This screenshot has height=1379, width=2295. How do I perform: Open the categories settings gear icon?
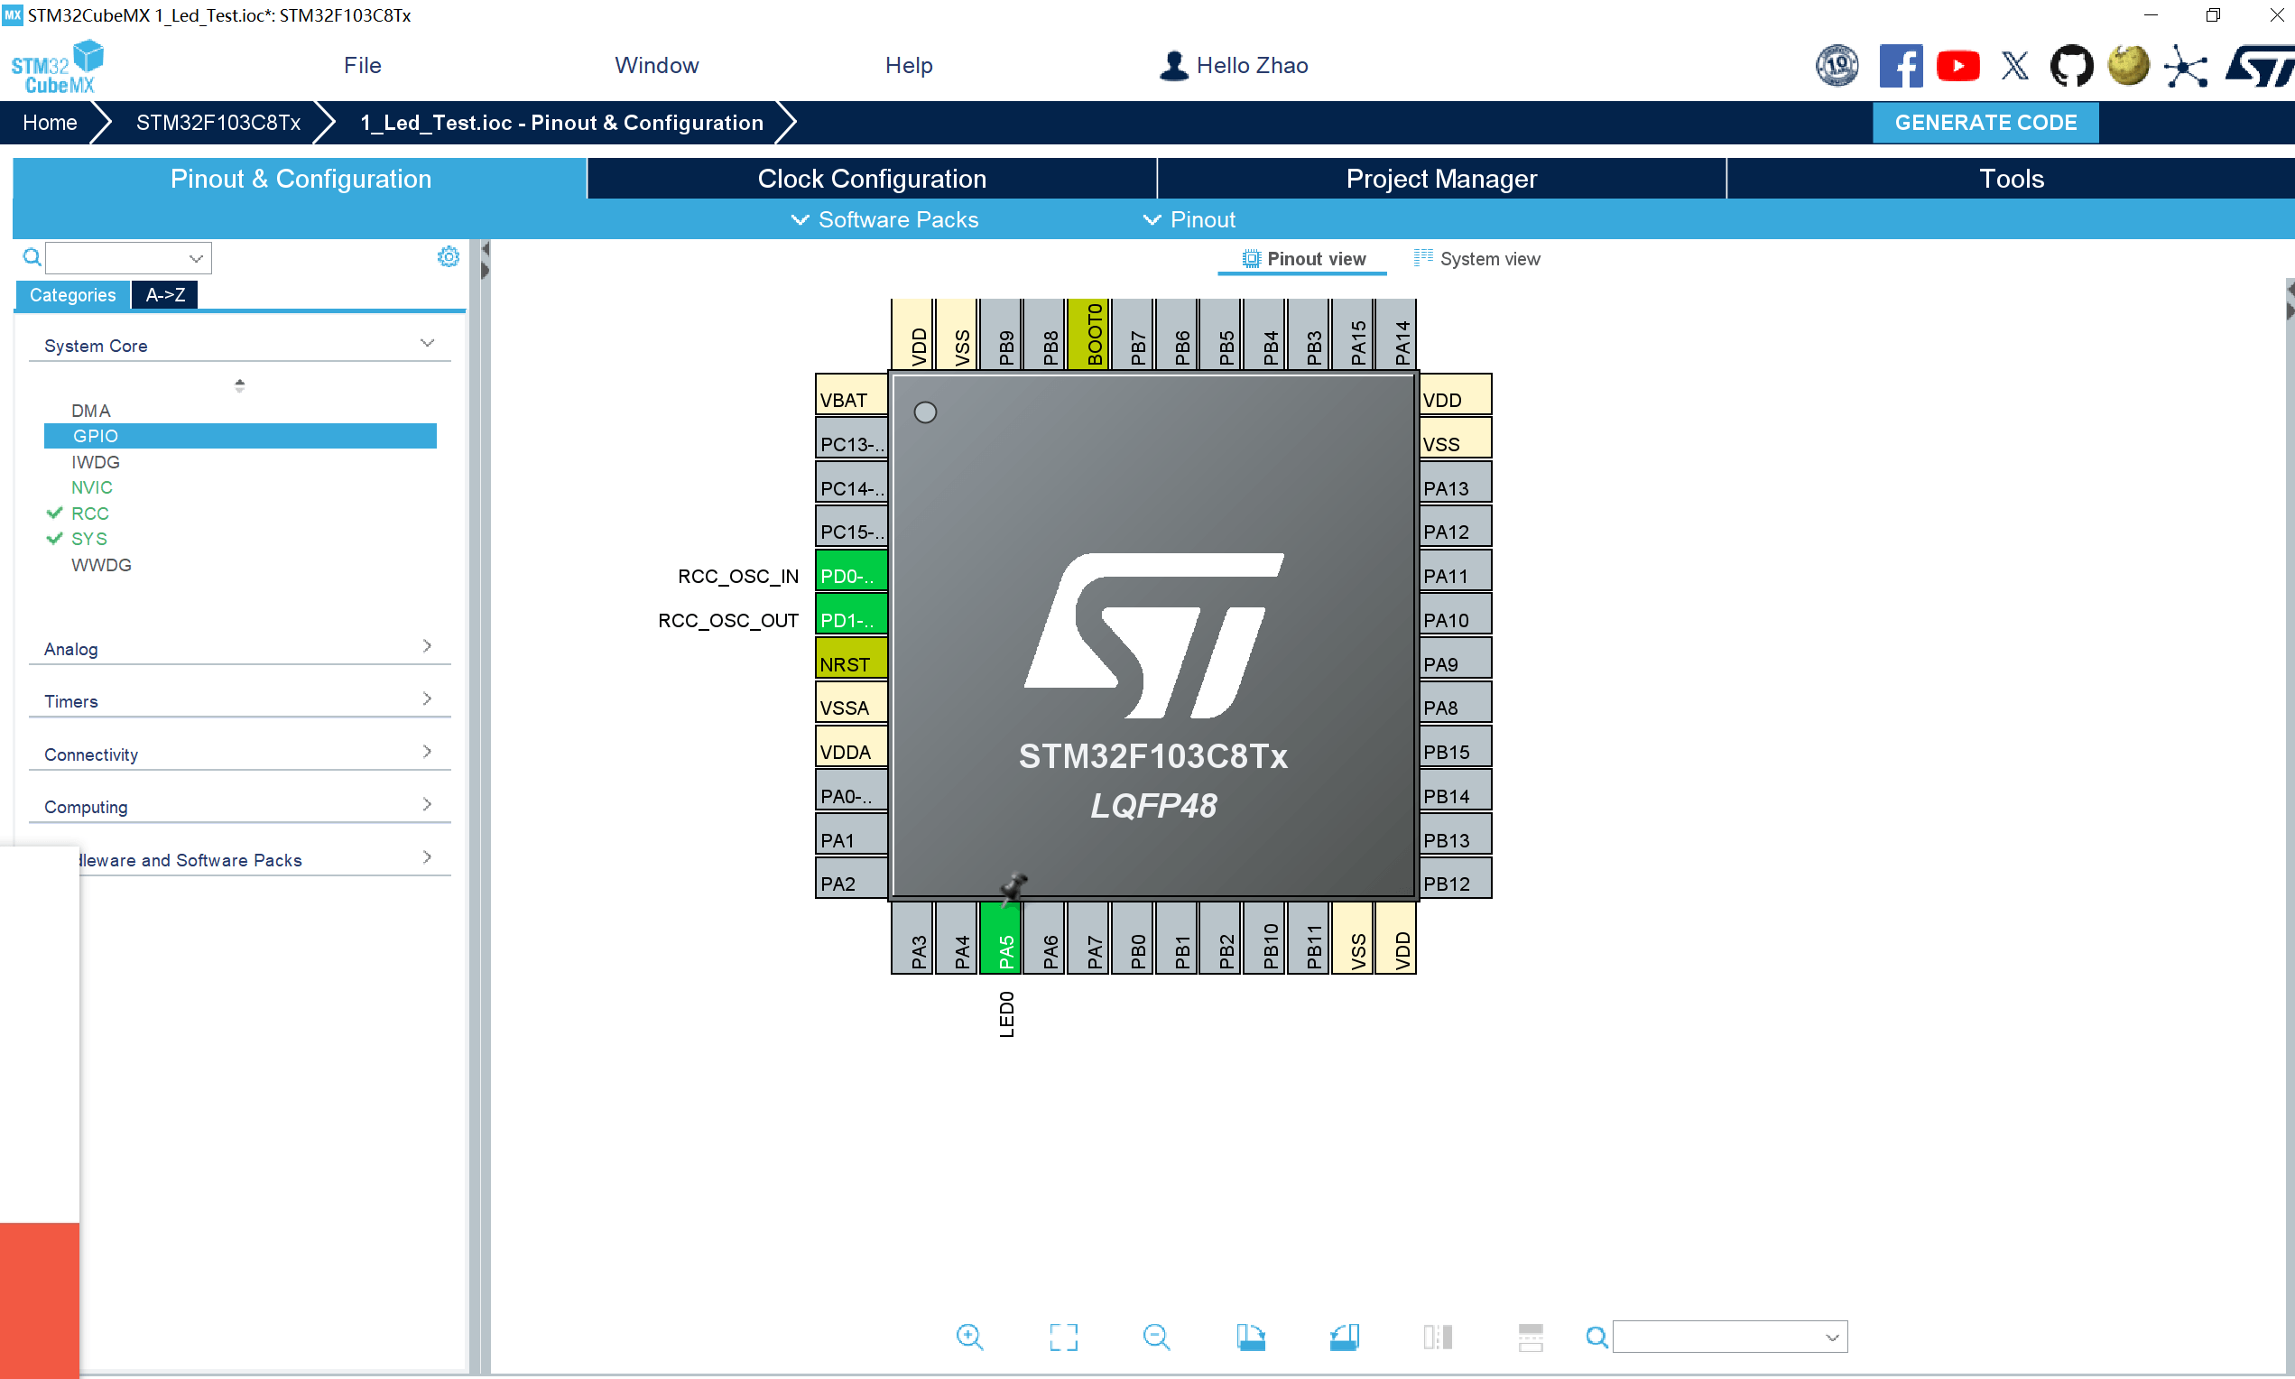[x=448, y=256]
